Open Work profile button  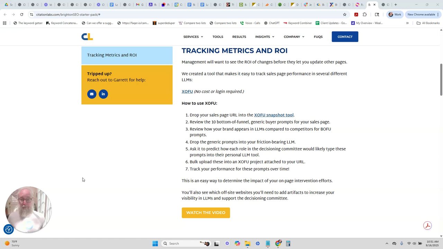click(395, 15)
